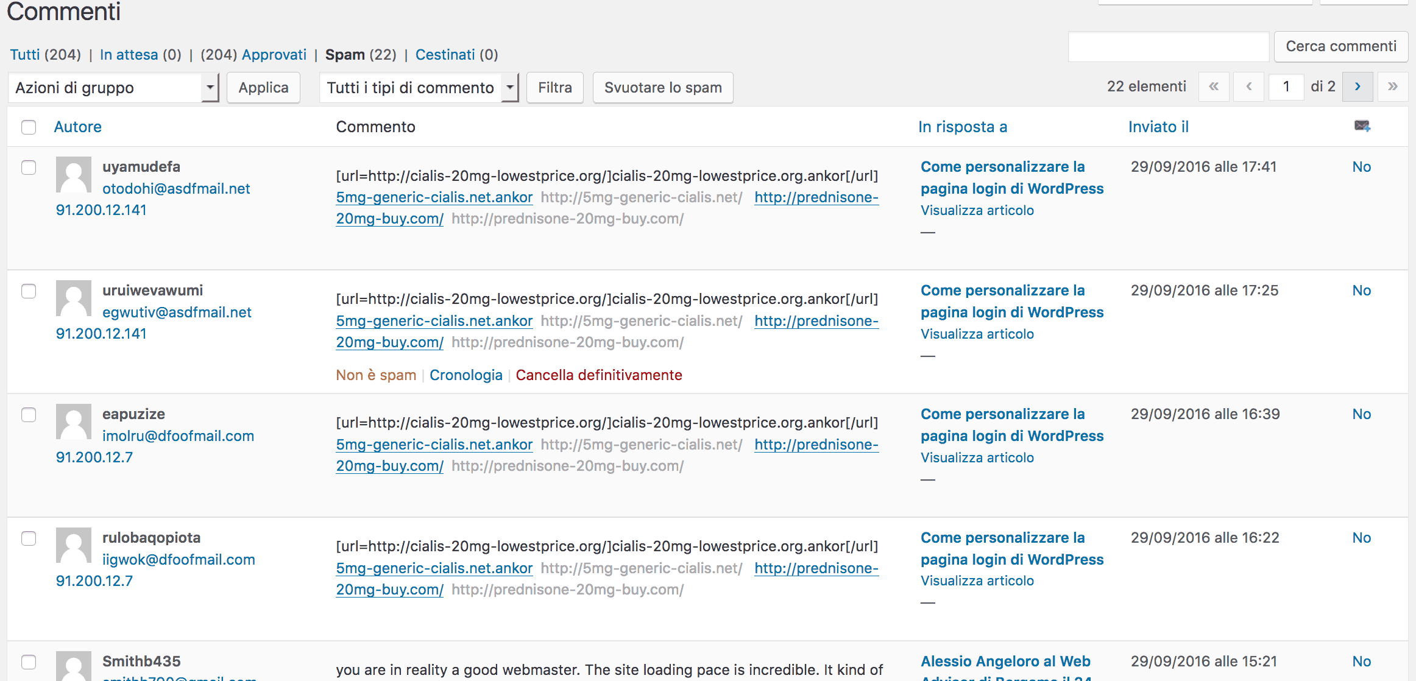Viewport: 1416px width, 681px height.
Task: Click author name Smithb435
Action: click(141, 662)
